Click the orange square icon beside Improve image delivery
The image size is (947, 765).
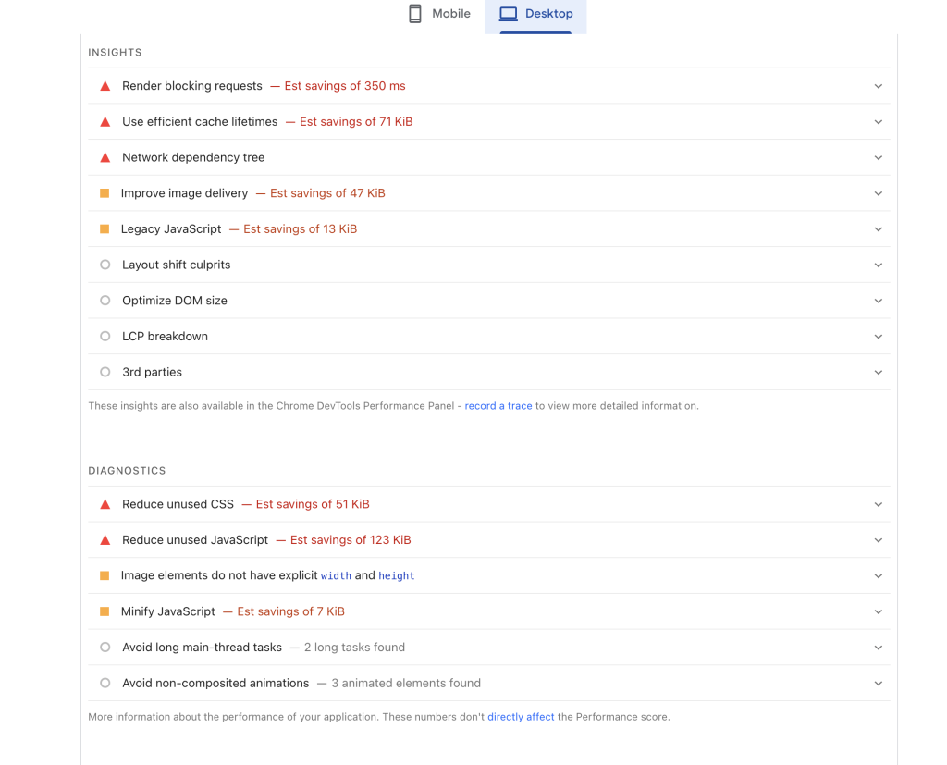tap(105, 192)
